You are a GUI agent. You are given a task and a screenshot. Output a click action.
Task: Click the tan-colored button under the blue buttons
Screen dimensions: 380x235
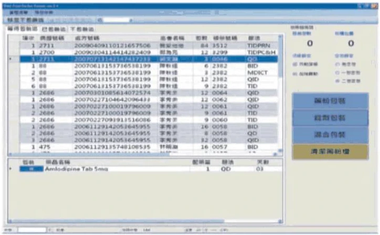tap(330, 152)
